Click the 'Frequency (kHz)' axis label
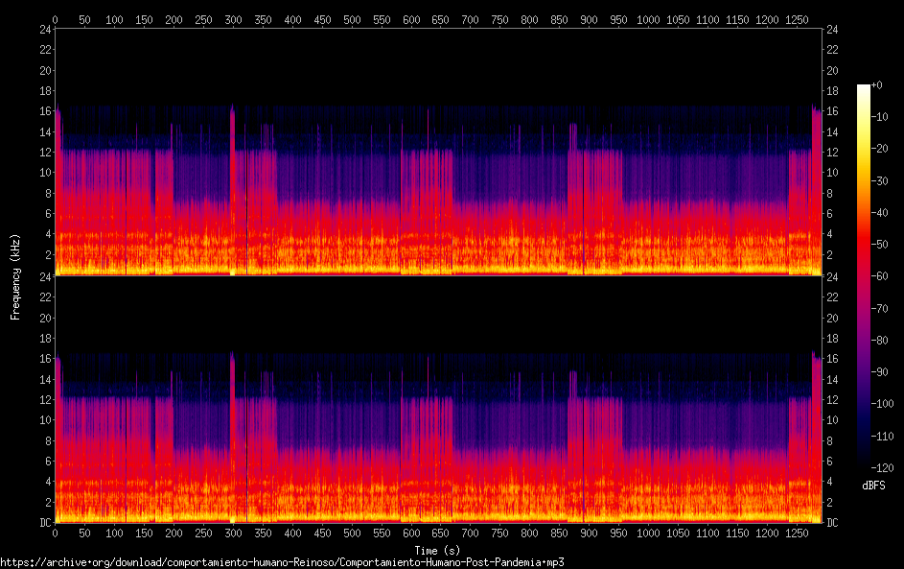The width and height of the screenshot is (904, 569). pos(15,277)
